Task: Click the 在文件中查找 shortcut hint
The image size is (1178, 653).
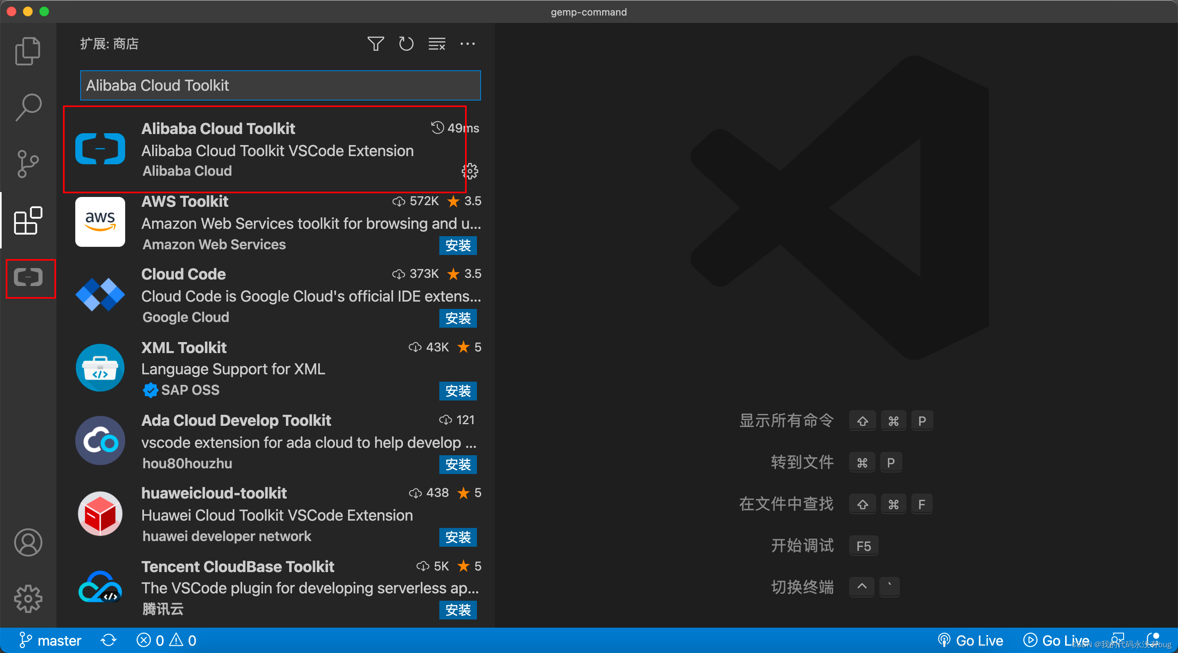Action: pos(836,504)
